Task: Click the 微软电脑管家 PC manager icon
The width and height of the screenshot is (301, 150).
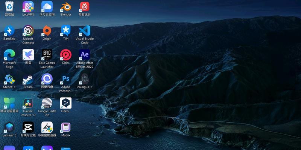Action: 9,103
